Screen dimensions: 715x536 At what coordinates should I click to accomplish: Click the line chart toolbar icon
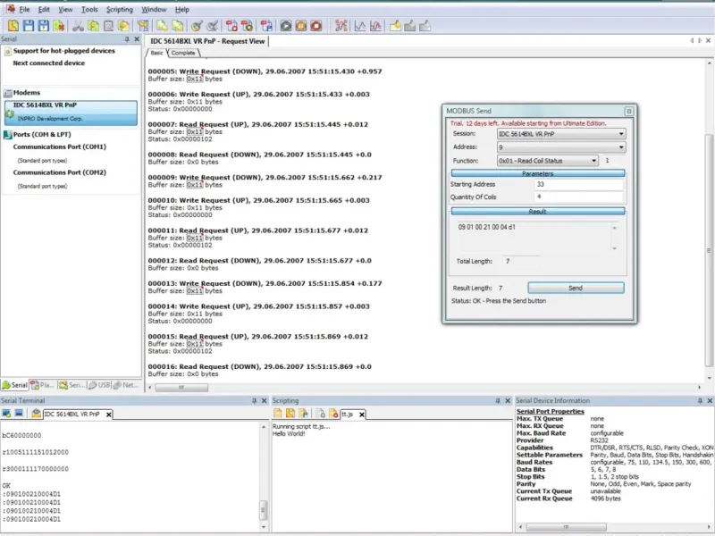(360, 26)
